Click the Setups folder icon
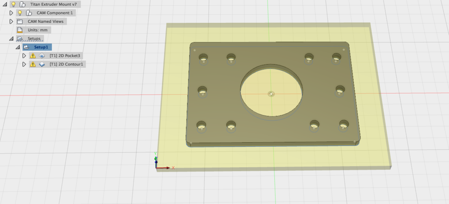This screenshot has width=449, height=204. (20, 39)
